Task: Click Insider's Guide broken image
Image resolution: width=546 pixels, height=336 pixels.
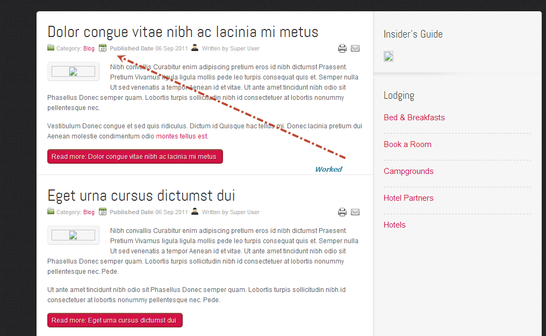Action: (389, 56)
